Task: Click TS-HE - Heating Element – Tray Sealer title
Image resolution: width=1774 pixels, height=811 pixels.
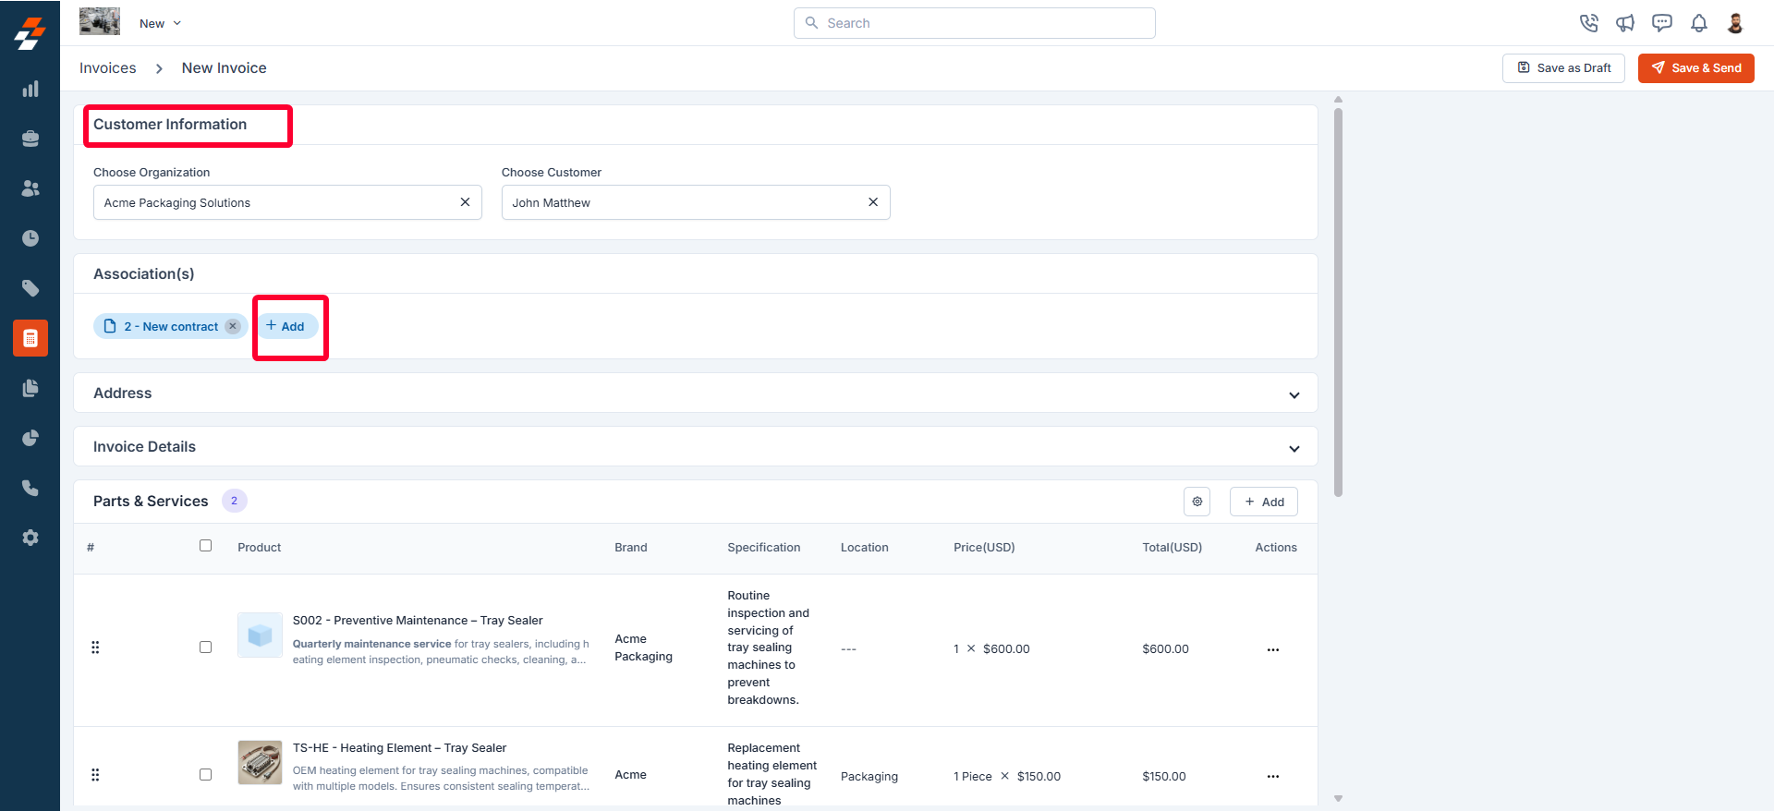Action: (400, 748)
